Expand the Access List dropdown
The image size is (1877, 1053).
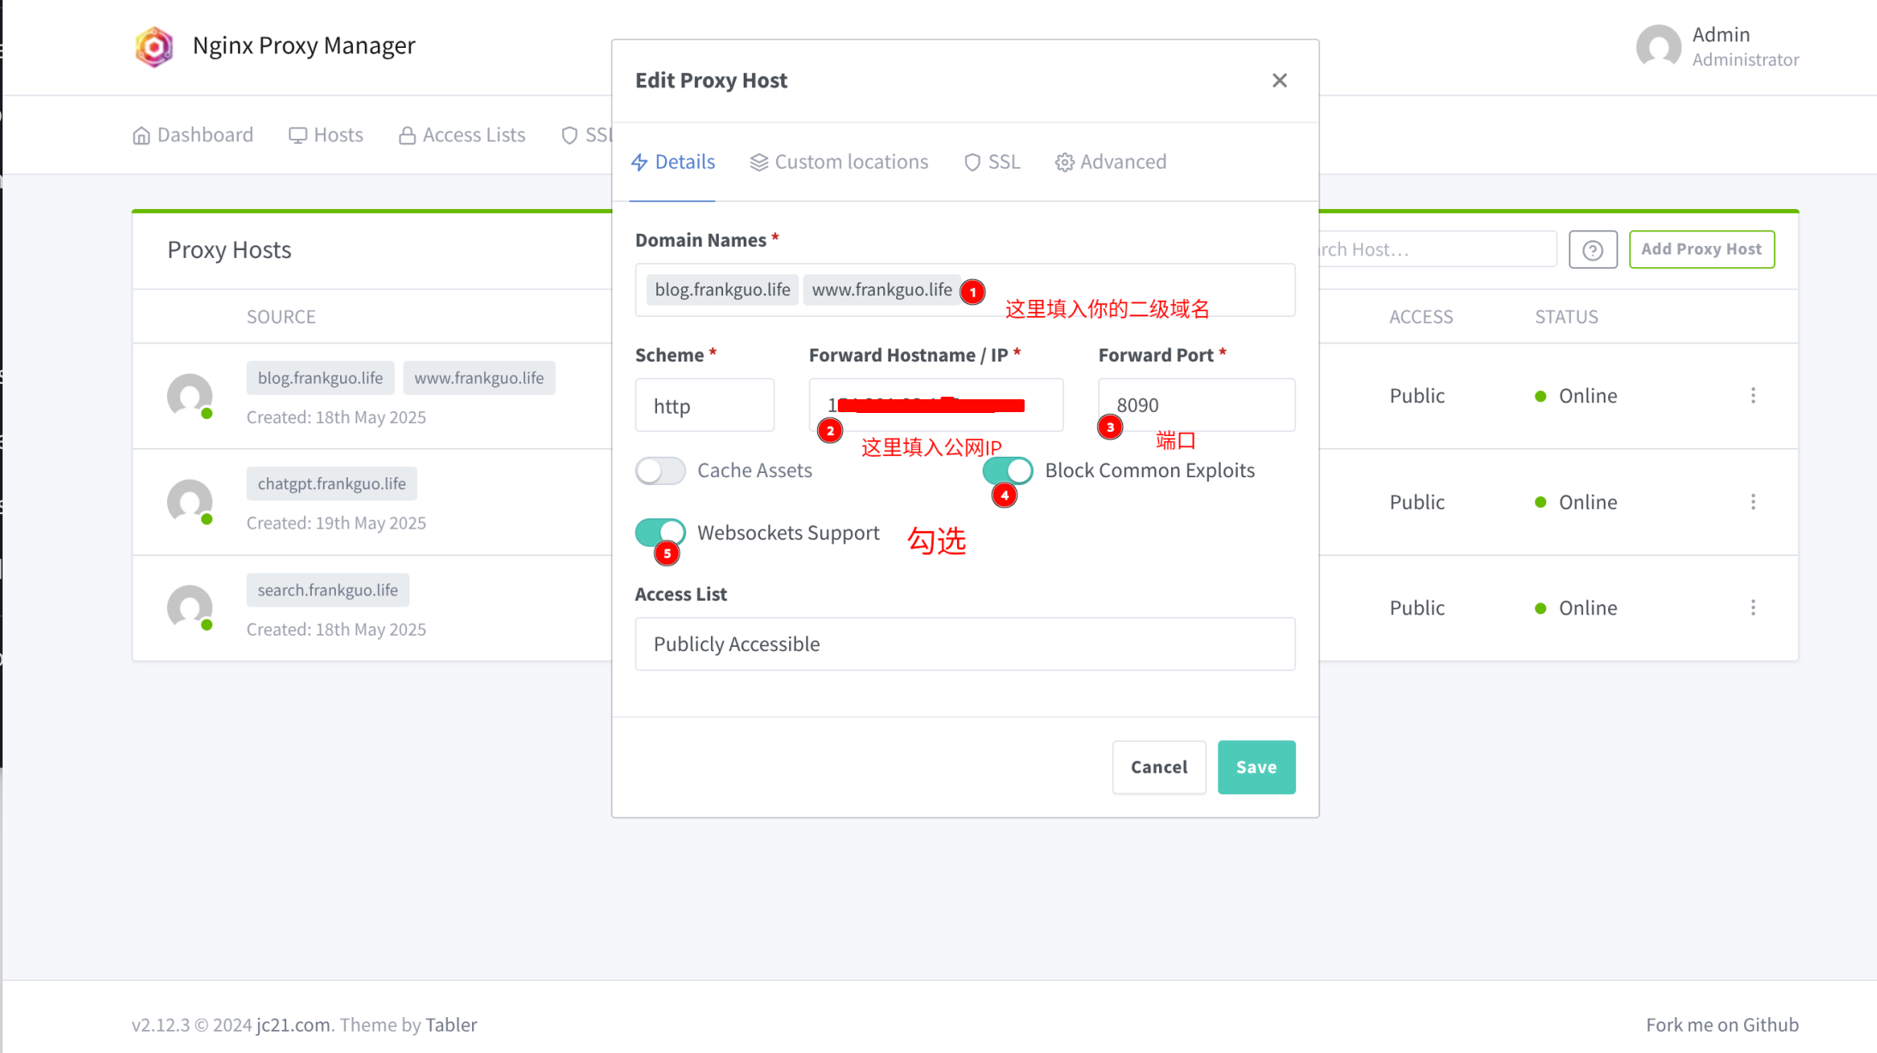(965, 644)
